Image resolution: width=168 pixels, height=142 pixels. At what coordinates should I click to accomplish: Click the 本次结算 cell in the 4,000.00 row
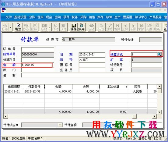click(x=113, y=91)
